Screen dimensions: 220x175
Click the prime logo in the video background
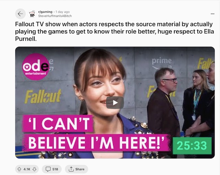pos(162,63)
